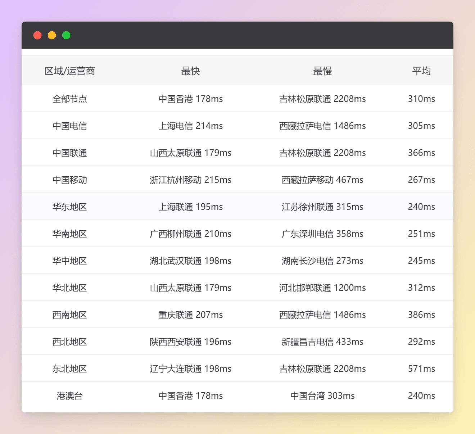Click 中国台湾 303ms cell
This screenshot has height=434, width=475.
point(322,395)
